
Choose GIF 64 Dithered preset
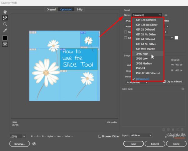pyautogui.click(x=145, y=39)
